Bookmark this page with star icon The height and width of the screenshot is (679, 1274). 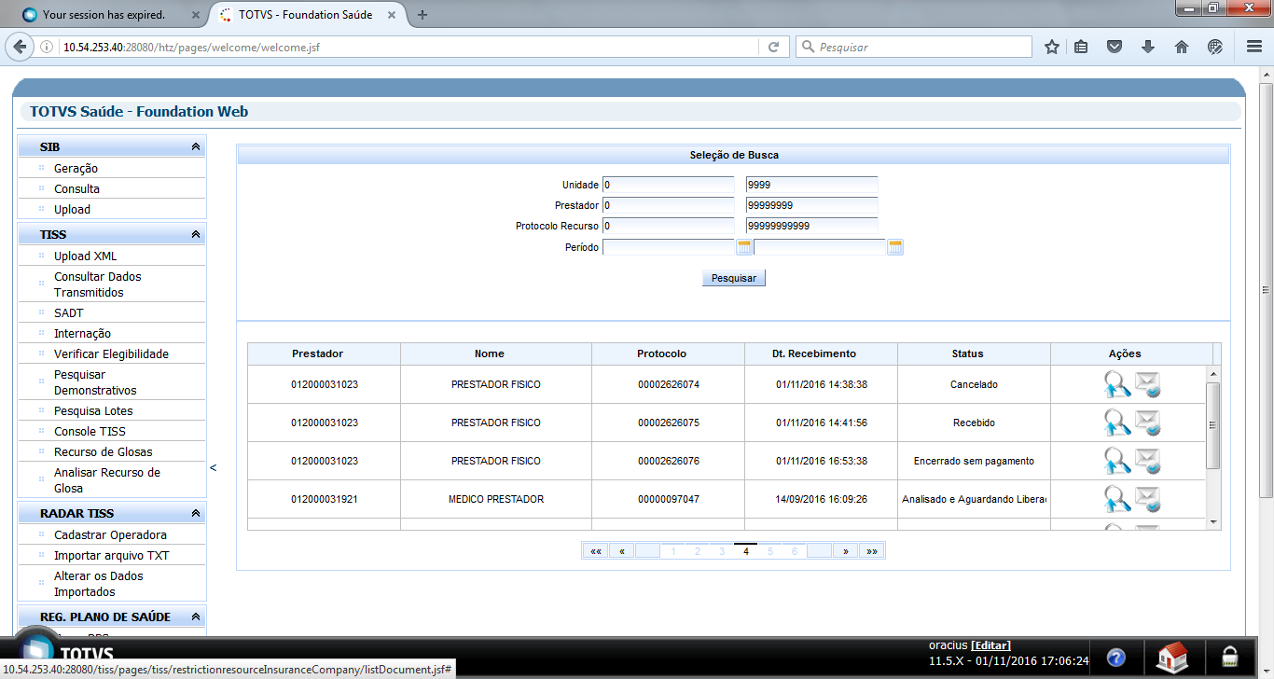1052,47
